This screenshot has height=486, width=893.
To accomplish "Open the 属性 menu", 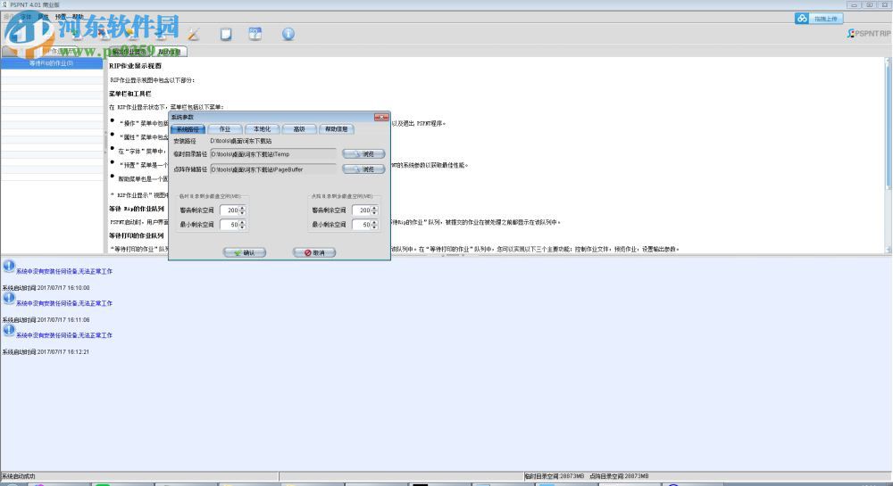I will (x=43, y=17).
